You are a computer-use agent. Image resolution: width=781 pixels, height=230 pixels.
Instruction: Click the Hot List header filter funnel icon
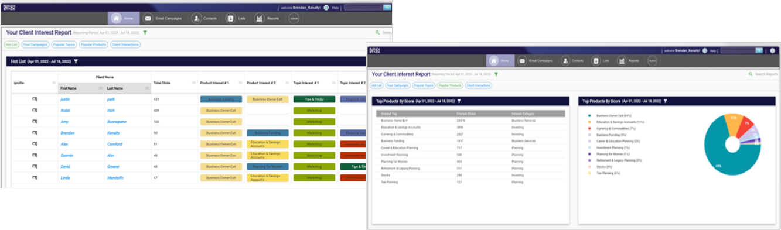point(76,61)
